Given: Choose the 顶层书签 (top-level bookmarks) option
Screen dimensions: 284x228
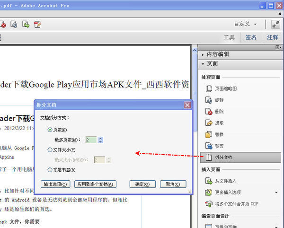Looking at the screenshot, I should coord(50,170).
